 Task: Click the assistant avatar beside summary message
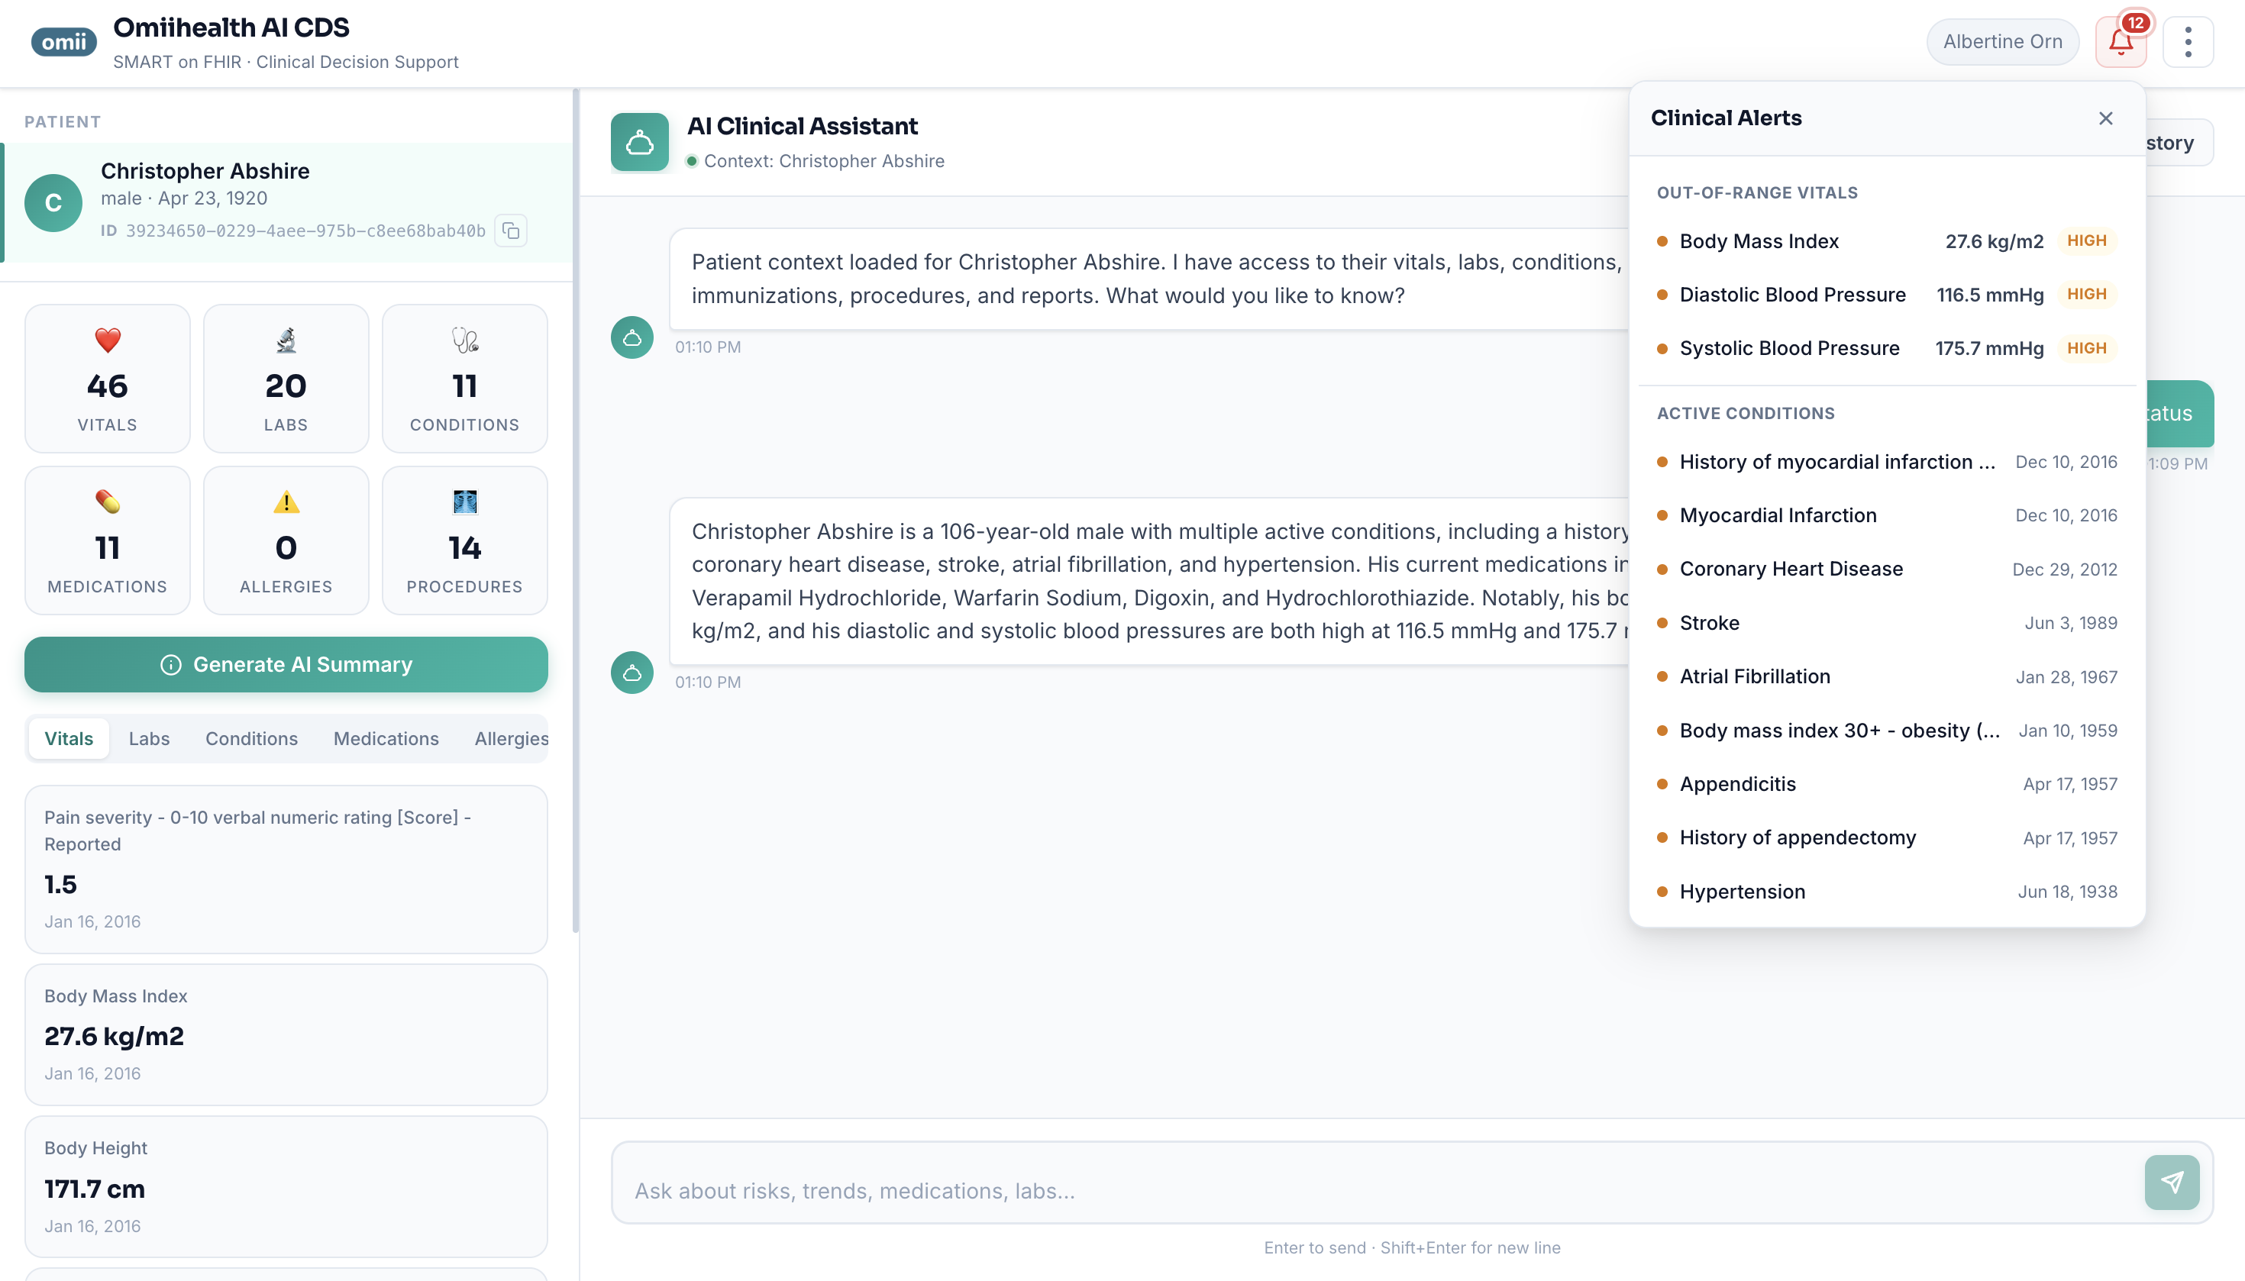click(632, 673)
